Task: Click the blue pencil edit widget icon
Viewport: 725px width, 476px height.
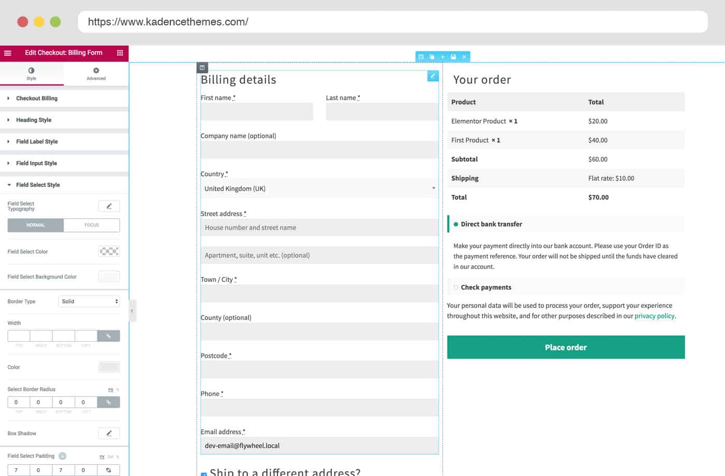Action: (x=433, y=76)
